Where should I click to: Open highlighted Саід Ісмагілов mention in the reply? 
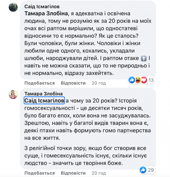coord(44,101)
